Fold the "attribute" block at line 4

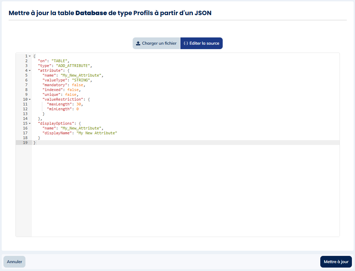coord(30,70)
